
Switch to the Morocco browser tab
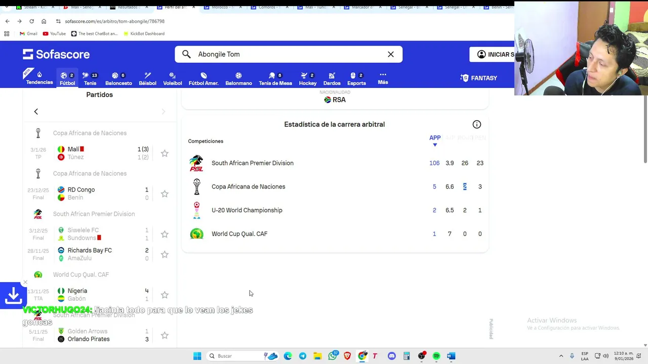point(223,7)
